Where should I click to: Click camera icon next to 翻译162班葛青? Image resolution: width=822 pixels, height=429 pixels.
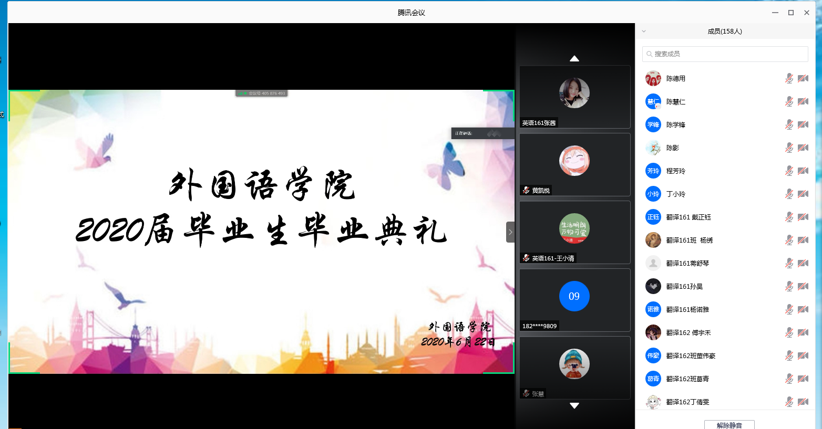pyautogui.click(x=803, y=379)
